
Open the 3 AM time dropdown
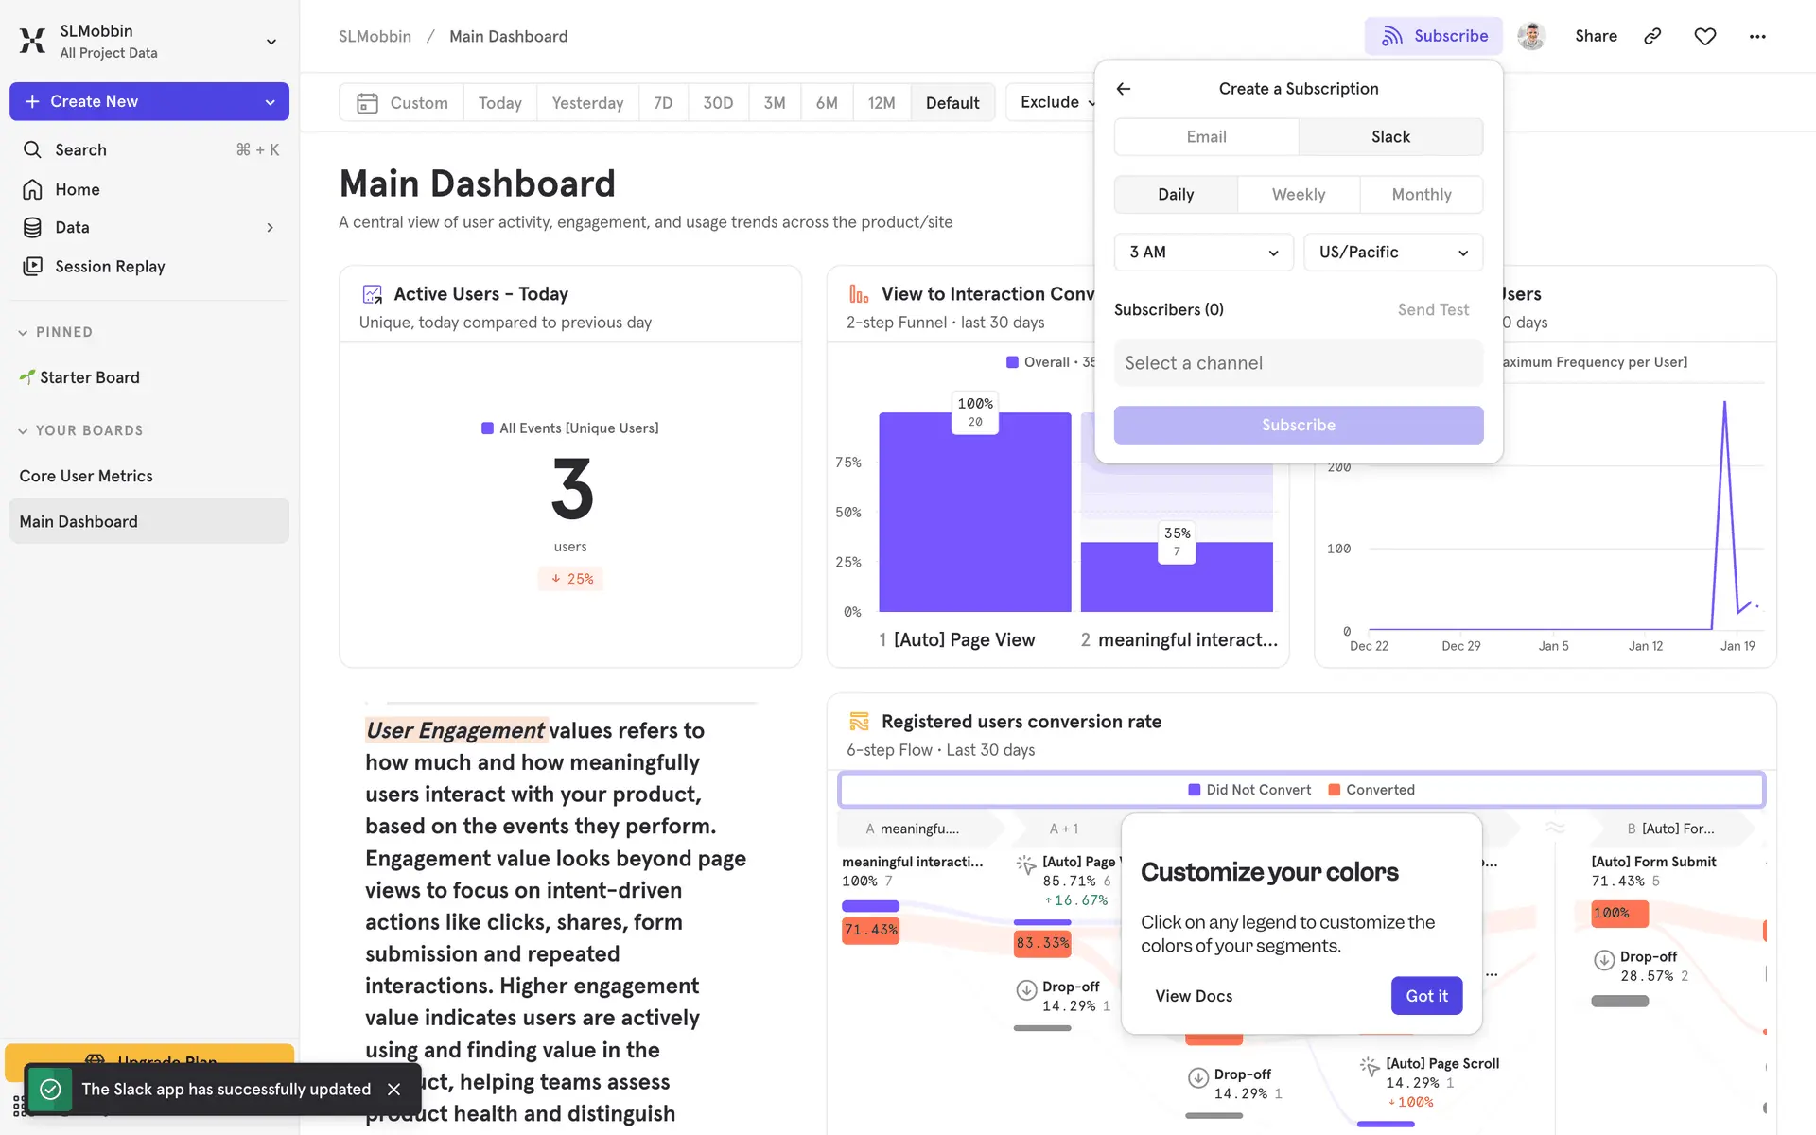point(1203,253)
